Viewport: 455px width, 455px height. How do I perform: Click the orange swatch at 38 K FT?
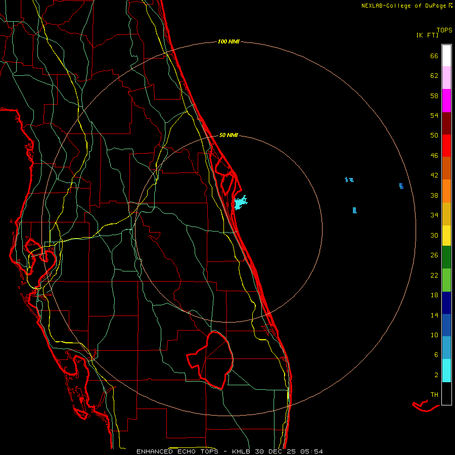[x=446, y=191]
